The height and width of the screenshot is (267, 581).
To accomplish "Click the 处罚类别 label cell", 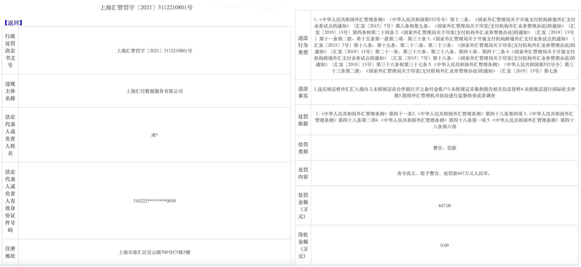I will point(303,148).
